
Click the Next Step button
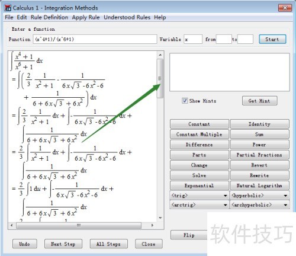point(63,244)
